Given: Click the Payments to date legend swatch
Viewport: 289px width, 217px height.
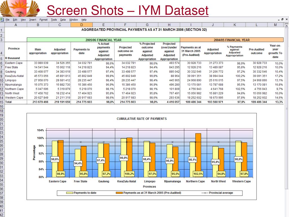Looking at the screenshot, I should pos(70,193).
